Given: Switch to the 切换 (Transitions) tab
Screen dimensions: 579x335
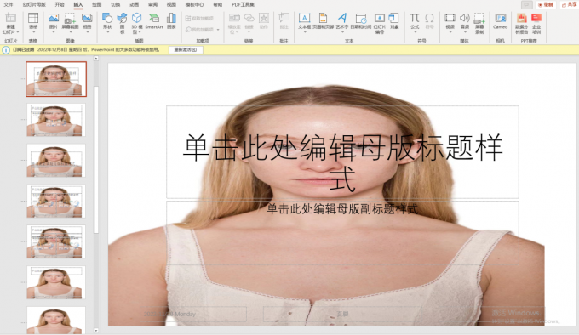Looking at the screenshot, I should pos(116,5).
